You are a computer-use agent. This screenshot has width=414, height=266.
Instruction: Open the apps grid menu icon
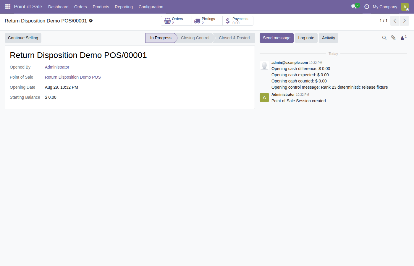click(x=8, y=7)
